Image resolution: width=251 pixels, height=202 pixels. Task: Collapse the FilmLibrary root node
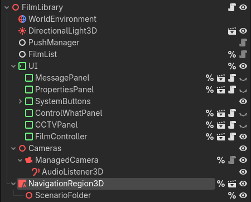[x=7, y=8]
